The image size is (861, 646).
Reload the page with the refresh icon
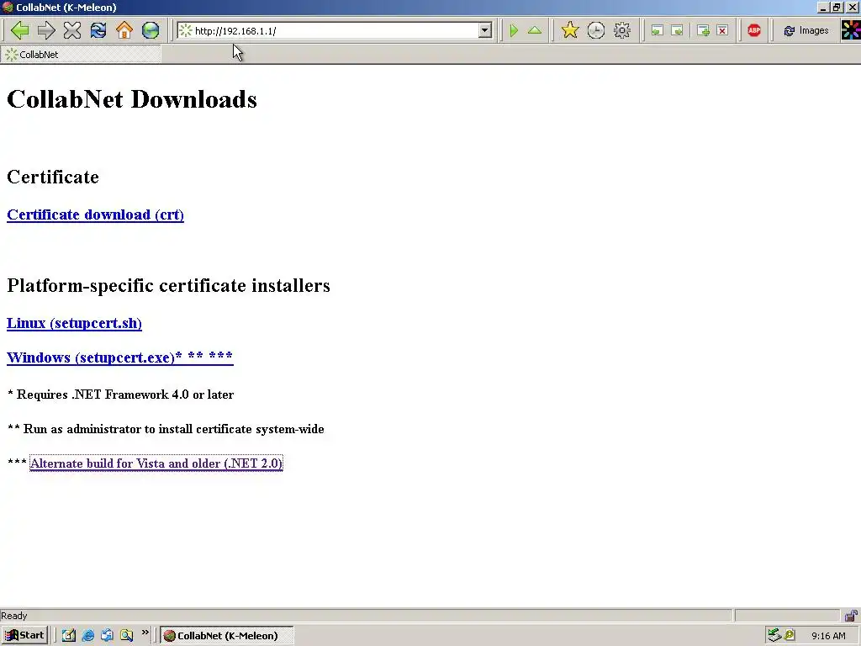tap(98, 30)
